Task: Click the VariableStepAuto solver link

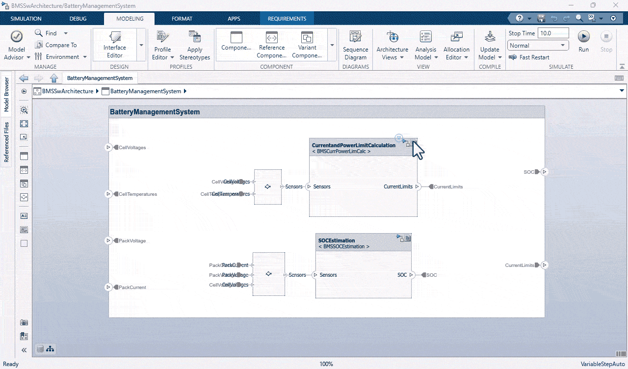Action: pyautogui.click(x=602, y=364)
